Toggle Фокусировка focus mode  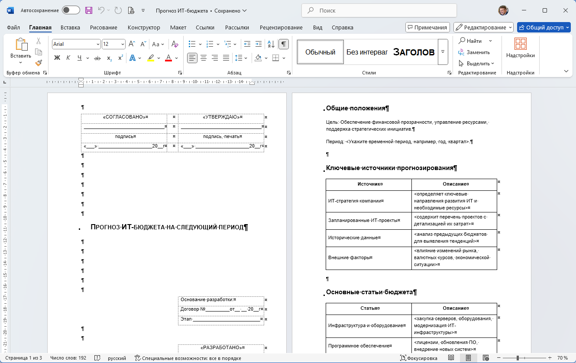[418, 358]
